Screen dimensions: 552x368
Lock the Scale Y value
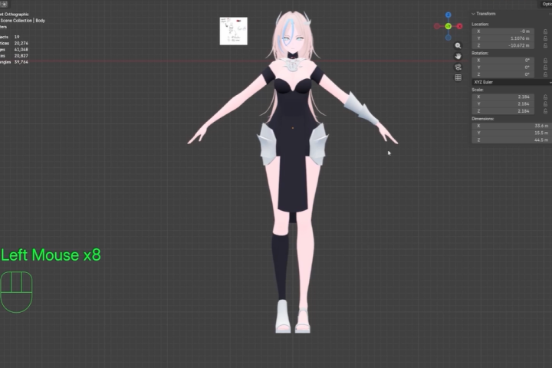click(545, 104)
